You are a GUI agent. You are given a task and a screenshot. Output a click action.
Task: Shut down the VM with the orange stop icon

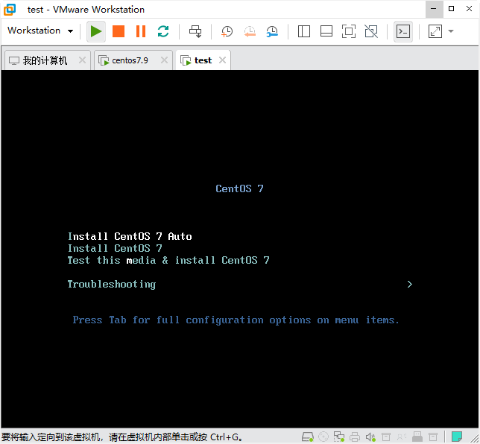pyautogui.click(x=119, y=31)
